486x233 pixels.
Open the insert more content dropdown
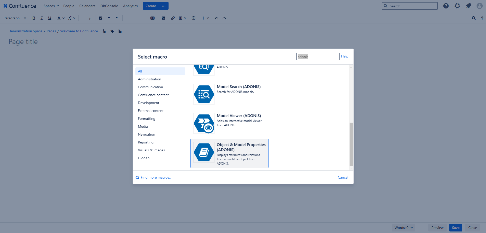[205, 18]
